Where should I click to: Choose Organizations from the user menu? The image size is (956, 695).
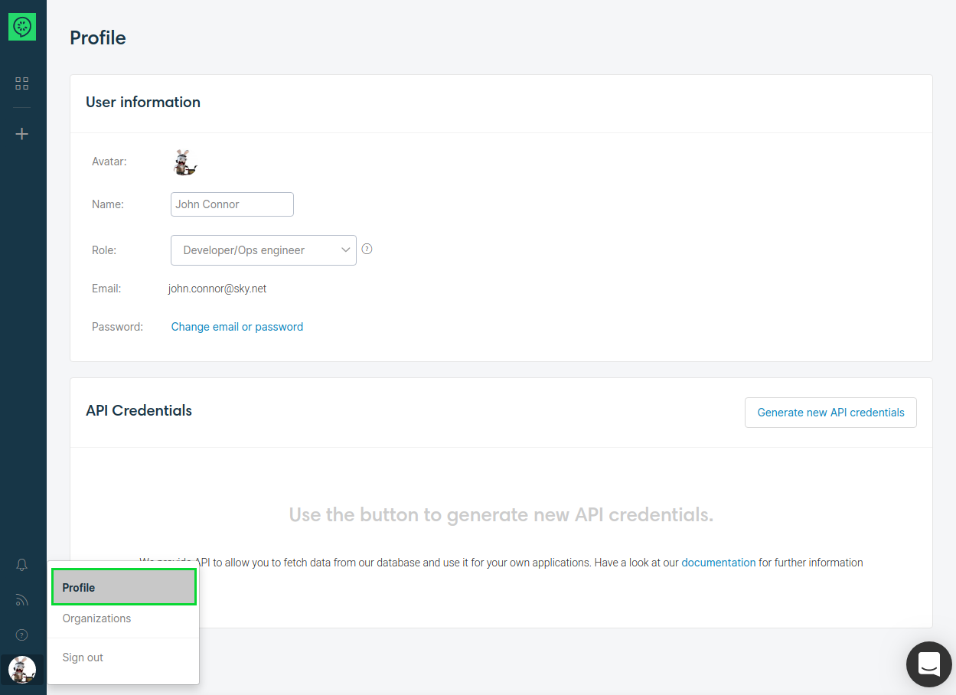(97, 618)
